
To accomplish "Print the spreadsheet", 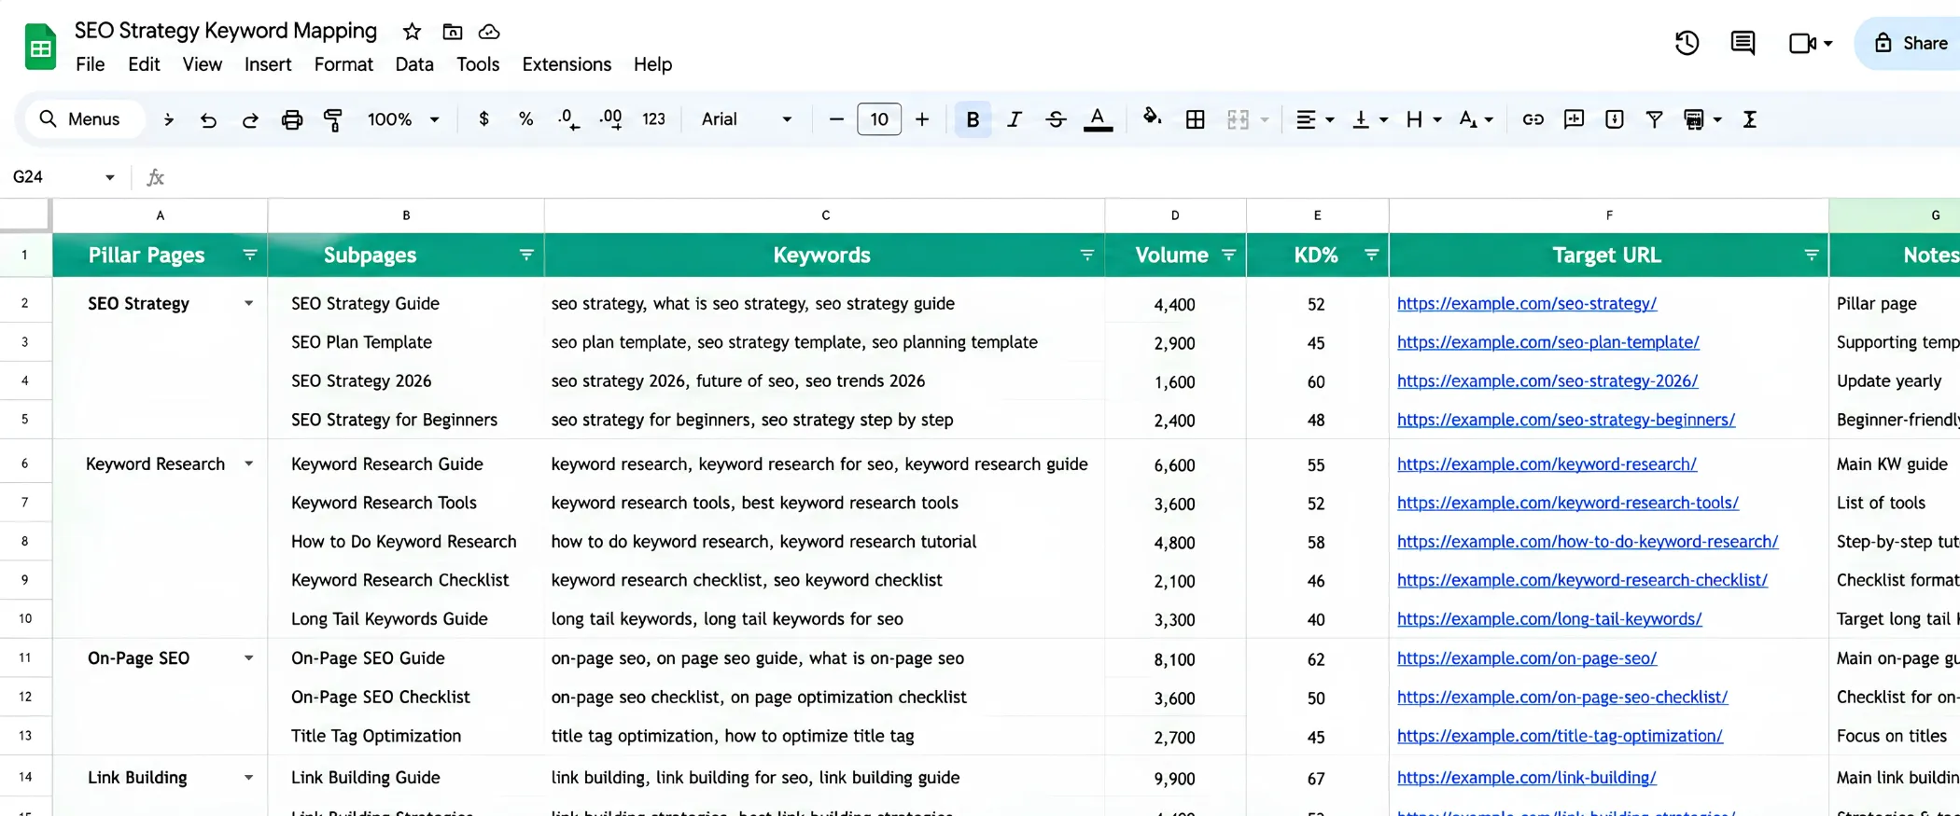I will (x=292, y=119).
